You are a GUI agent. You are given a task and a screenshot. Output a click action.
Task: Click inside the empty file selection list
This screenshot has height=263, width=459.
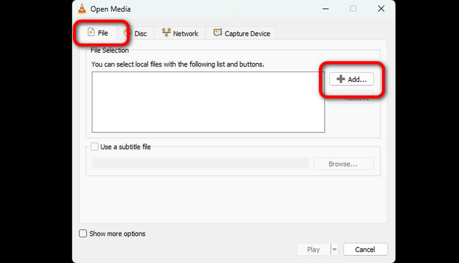tap(208, 103)
